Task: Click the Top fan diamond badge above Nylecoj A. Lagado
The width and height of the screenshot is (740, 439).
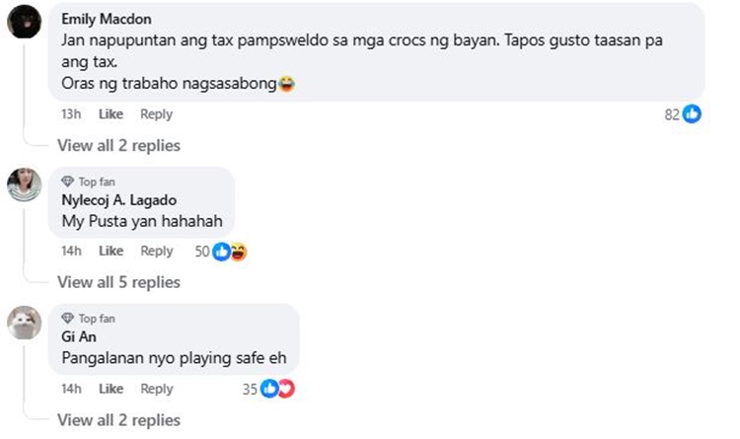Action: [67, 182]
